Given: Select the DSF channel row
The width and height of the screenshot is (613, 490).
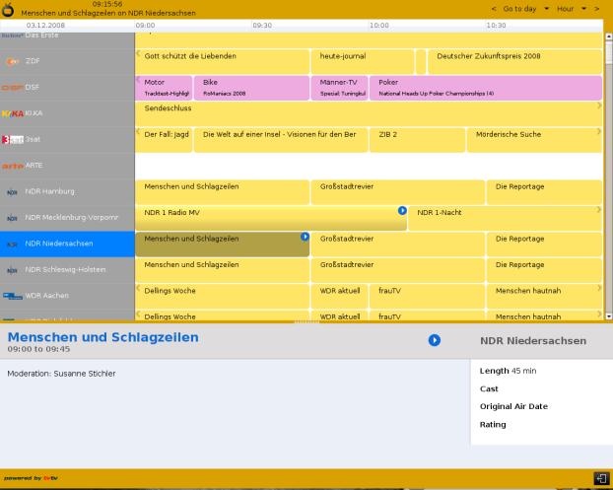Looking at the screenshot, I should [x=67, y=87].
